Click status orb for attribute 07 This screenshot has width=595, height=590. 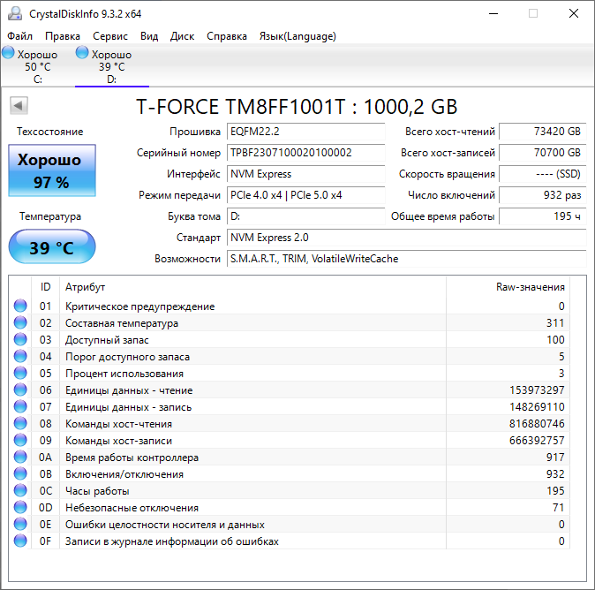20,406
